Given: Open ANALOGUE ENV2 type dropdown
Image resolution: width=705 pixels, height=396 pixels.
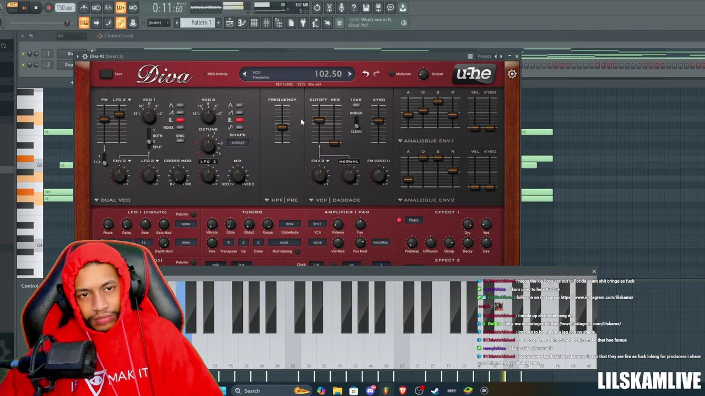Looking at the screenshot, I should click(426, 200).
